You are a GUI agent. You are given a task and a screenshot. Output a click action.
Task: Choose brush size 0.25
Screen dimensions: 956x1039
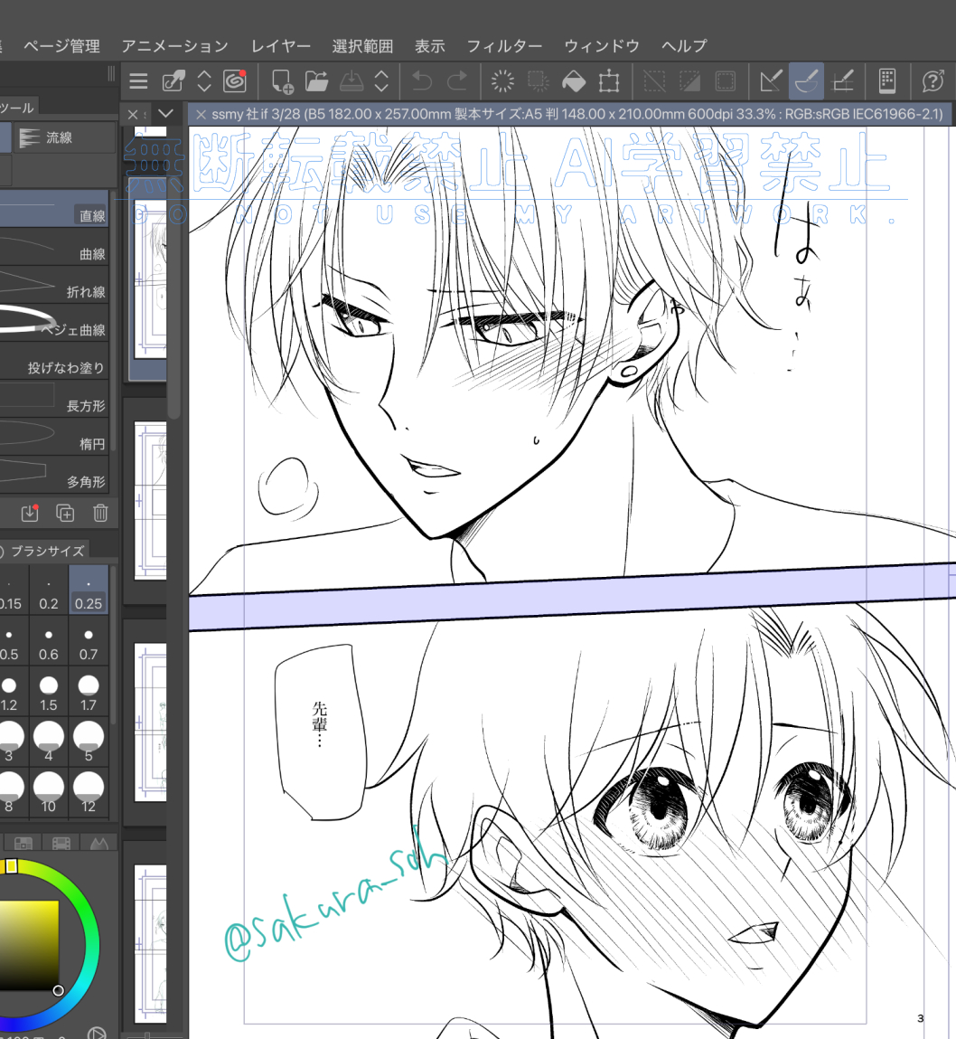coord(88,591)
